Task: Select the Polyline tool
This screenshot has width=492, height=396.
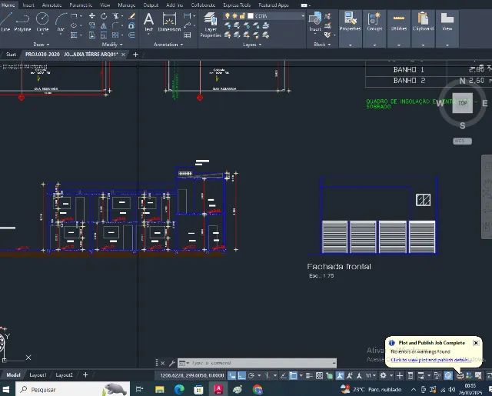Action: point(22,21)
